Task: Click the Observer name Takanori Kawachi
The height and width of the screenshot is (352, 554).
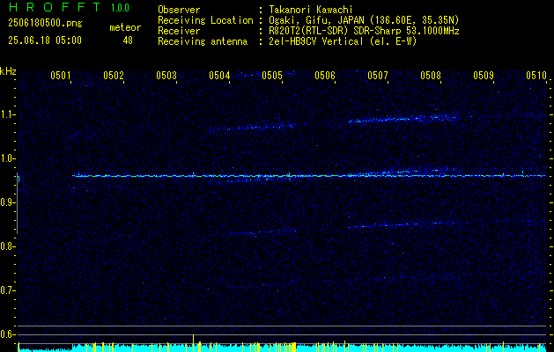Action: [x=309, y=10]
